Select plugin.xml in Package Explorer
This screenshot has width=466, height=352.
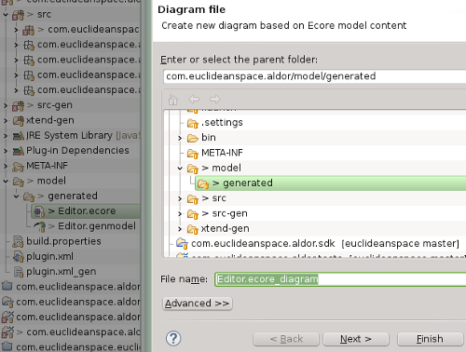49,257
